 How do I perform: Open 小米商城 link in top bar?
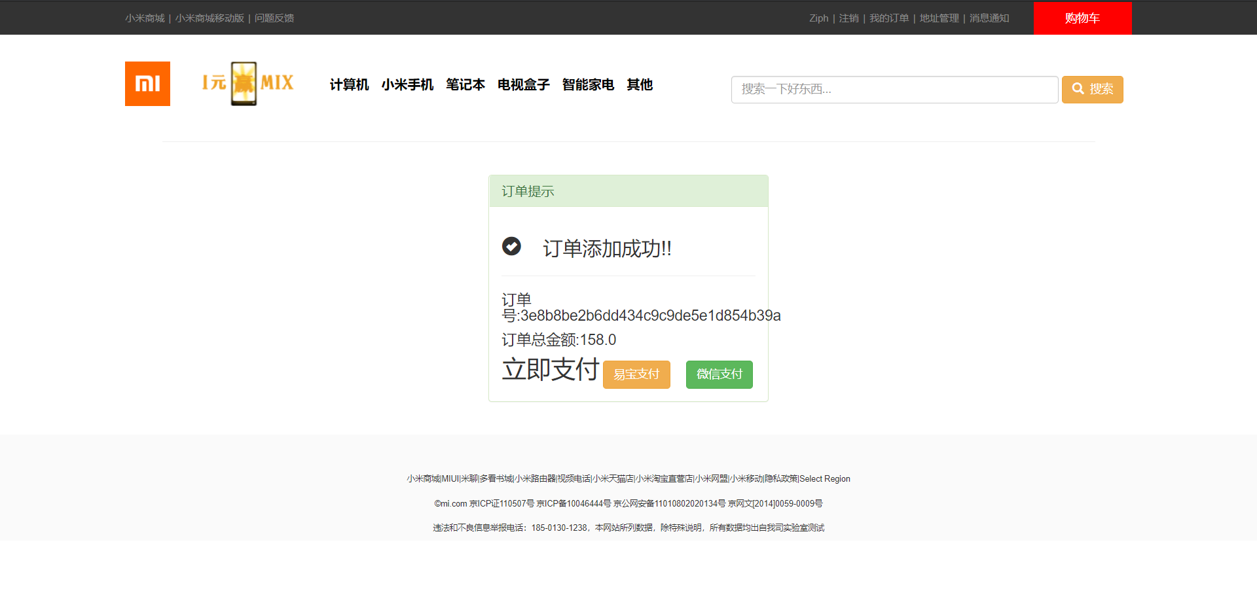tap(145, 18)
